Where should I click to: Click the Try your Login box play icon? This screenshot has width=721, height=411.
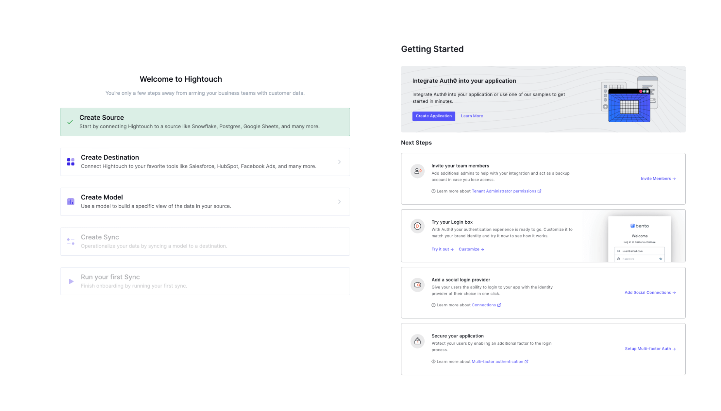click(x=418, y=226)
